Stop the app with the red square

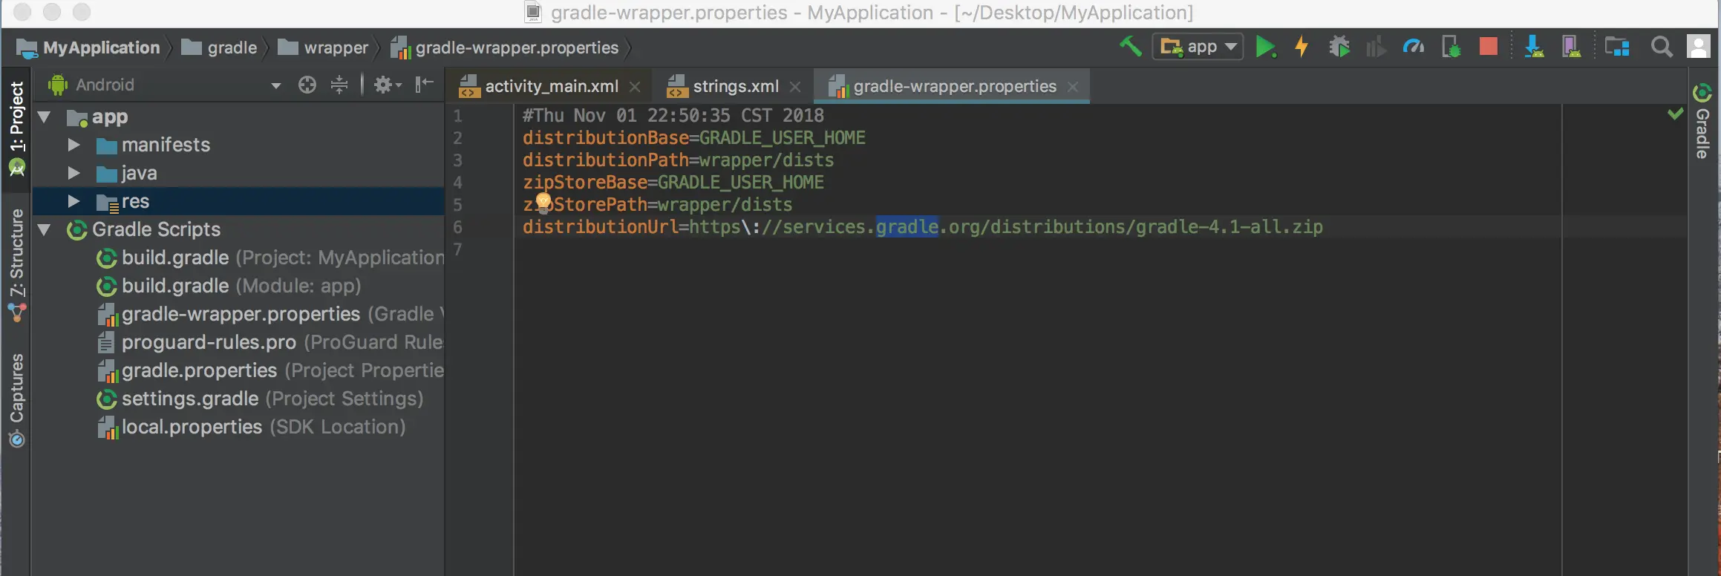click(1488, 47)
